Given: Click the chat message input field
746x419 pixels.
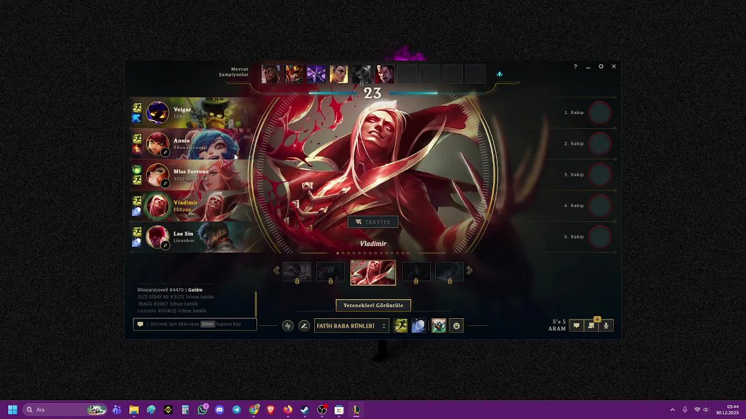Looking at the screenshot, I should click(195, 324).
